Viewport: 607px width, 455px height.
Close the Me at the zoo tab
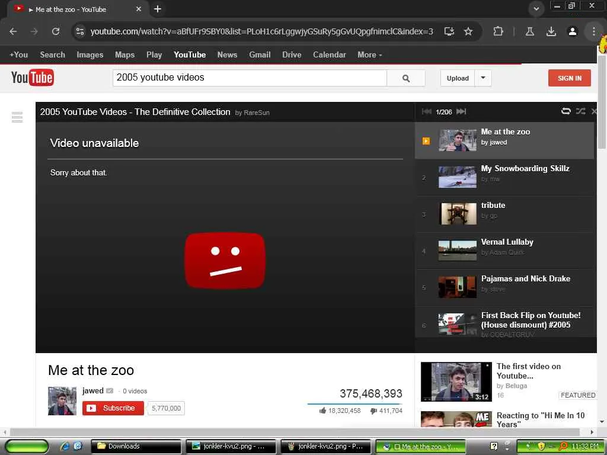point(139,9)
